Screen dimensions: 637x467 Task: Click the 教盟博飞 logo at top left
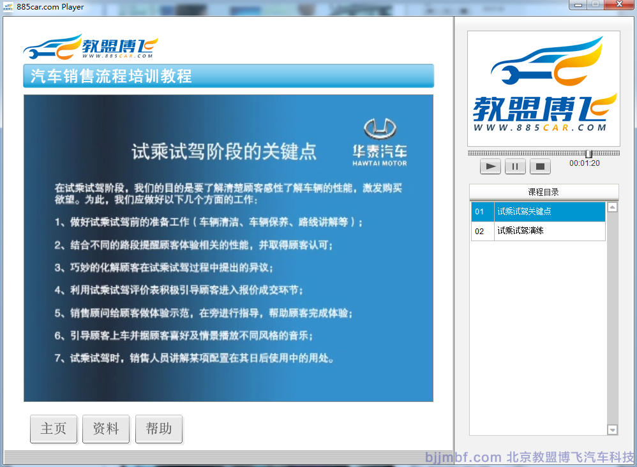click(x=90, y=47)
